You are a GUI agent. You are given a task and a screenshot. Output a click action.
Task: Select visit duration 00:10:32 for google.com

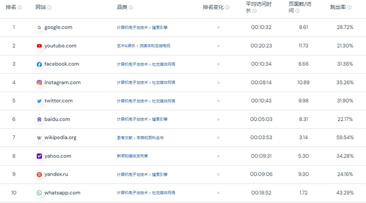[x=261, y=27]
